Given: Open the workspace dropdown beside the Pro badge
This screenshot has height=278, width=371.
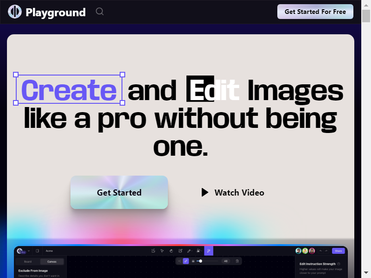Looking at the screenshot, I should click(28, 251).
